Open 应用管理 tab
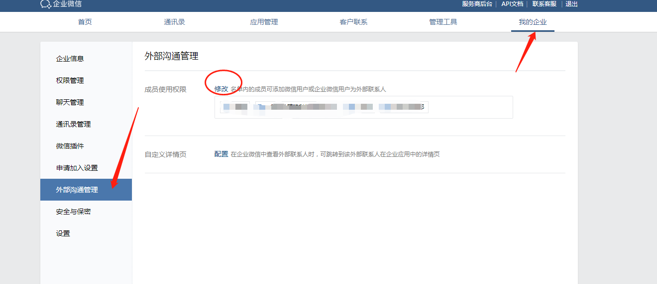The image size is (657, 284). [x=264, y=22]
